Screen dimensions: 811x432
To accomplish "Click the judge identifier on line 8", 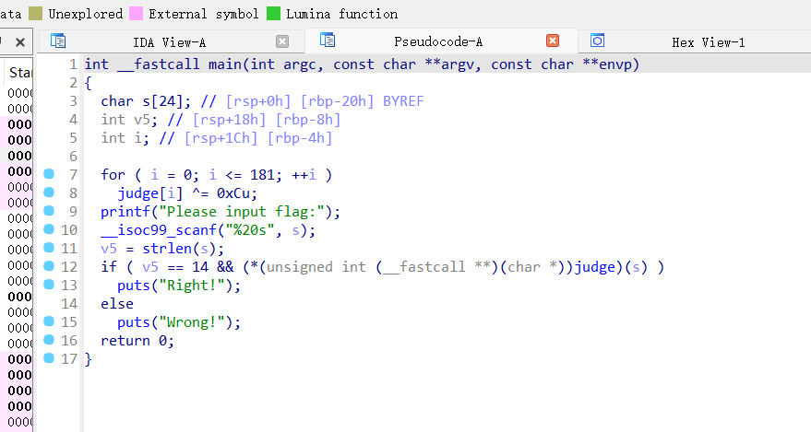I will pyautogui.click(x=138, y=193).
